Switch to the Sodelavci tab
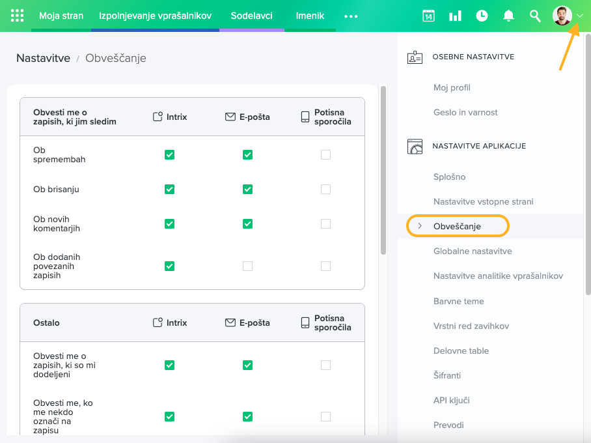The width and height of the screenshot is (591, 443). pyautogui.click(x=251, y=16)
